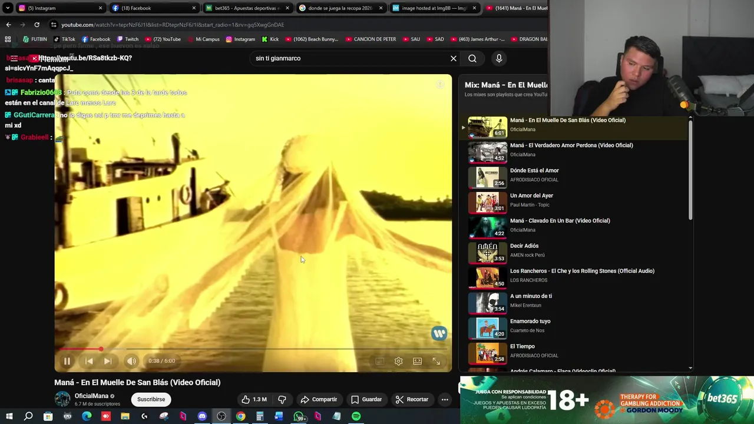Viewport: 754px width, 424px height.
Task: Enter fullscreen video mode
Action: (x=436, y=361)
